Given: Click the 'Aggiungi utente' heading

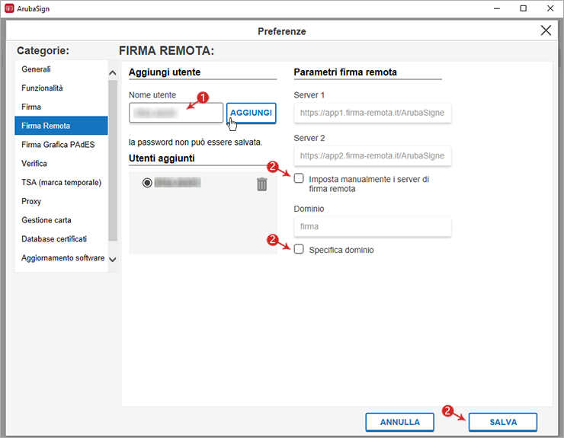Looking at the screenshot, I should (x=165, y=72).
